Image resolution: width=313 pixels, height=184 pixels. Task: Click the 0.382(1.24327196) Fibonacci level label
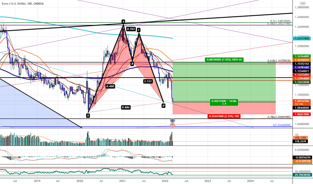point(279,24)
